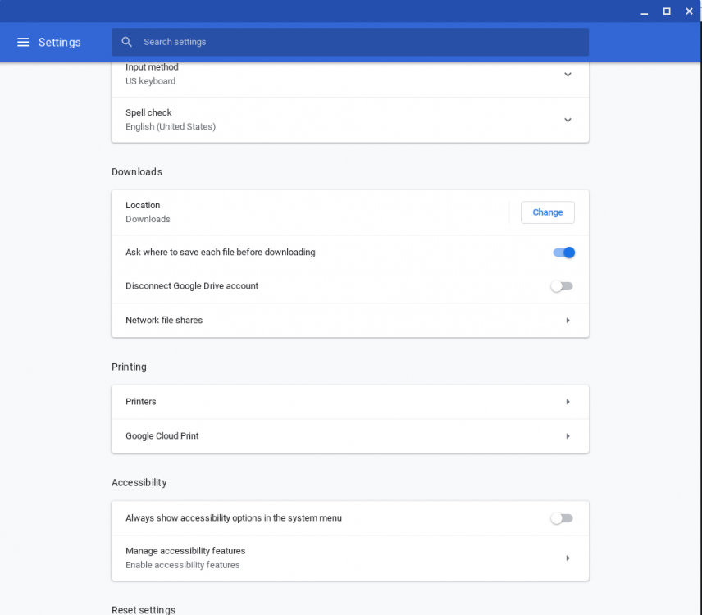Toggle Disconnect Google Drive account

562,286
